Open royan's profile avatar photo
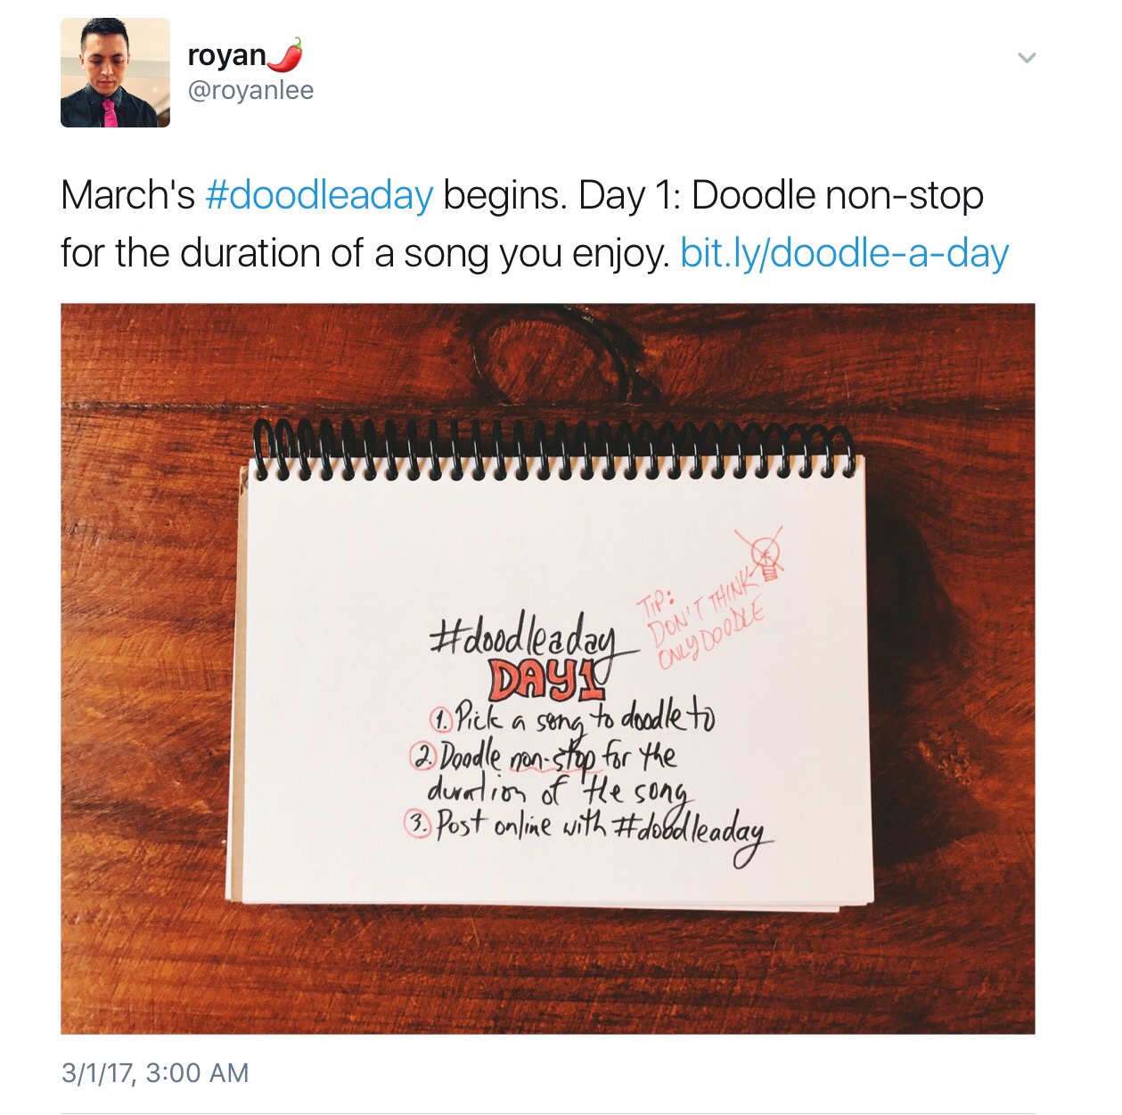Screen dimensions: 1122x1115 click(x=115, y=72)
